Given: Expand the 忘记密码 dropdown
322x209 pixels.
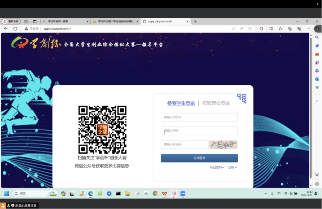Looking at the screenshot, I should [x=216, y=167].
